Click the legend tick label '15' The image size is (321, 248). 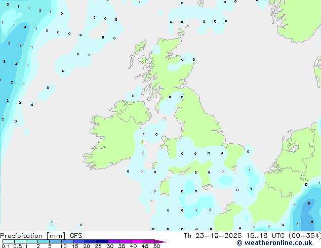(75, 246)
